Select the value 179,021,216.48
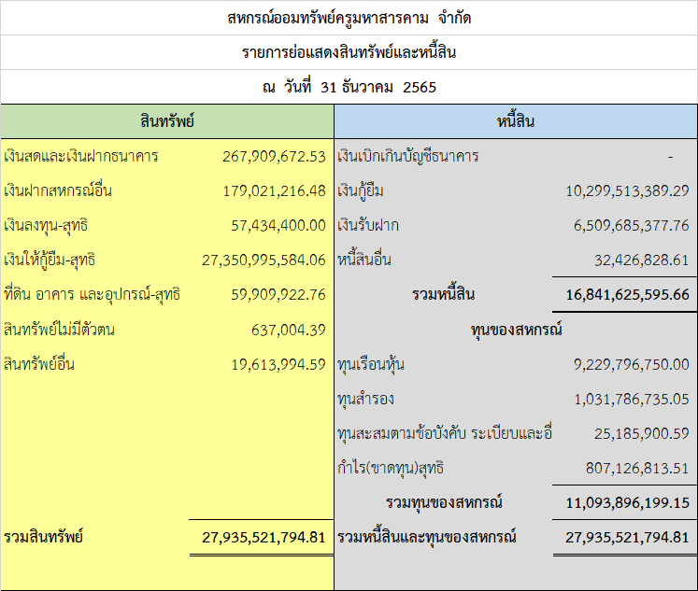This screenshot has width=698, height=591. point(274,190)
